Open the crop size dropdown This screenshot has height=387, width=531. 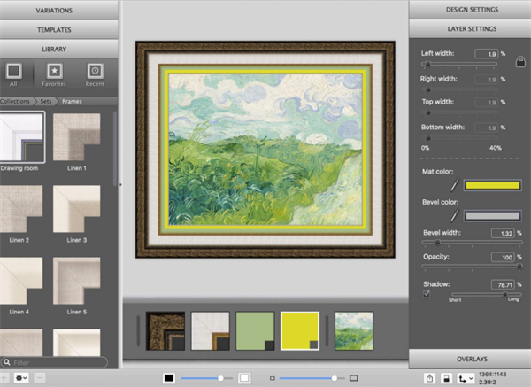pos(466,378)
